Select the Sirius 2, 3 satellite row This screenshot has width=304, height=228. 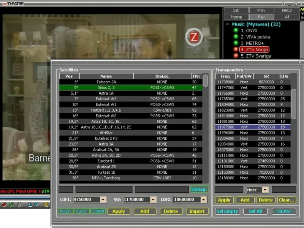[131, 87]
